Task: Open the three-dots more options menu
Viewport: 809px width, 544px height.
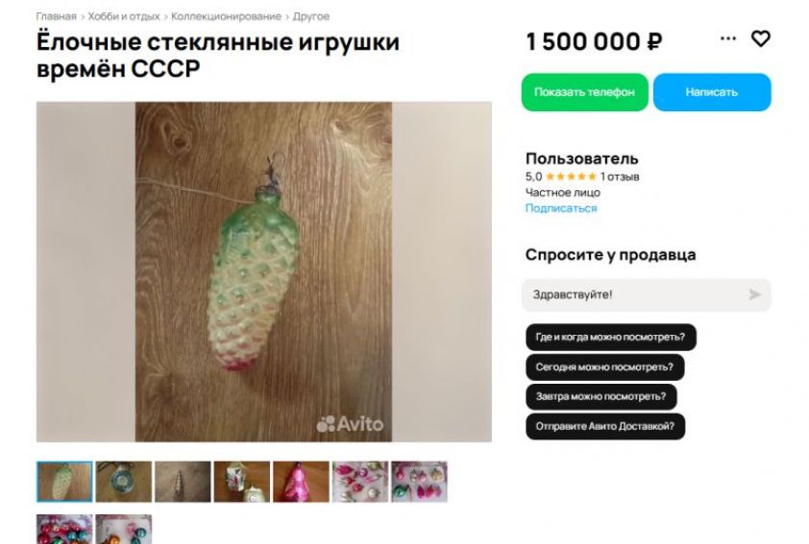Action: (727, 38)
